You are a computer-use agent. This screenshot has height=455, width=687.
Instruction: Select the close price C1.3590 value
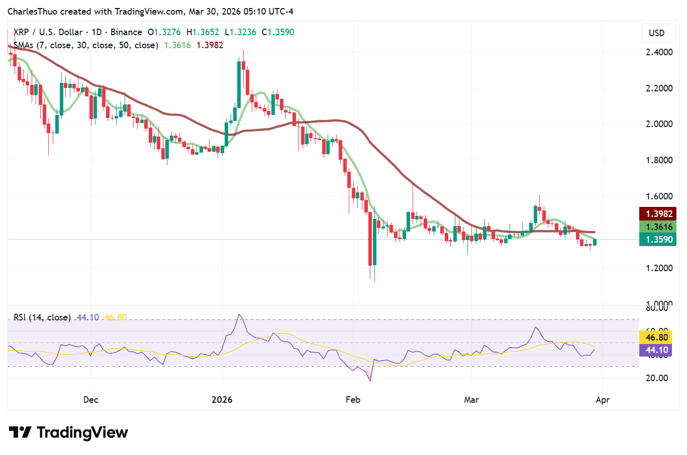coord(278,32)
